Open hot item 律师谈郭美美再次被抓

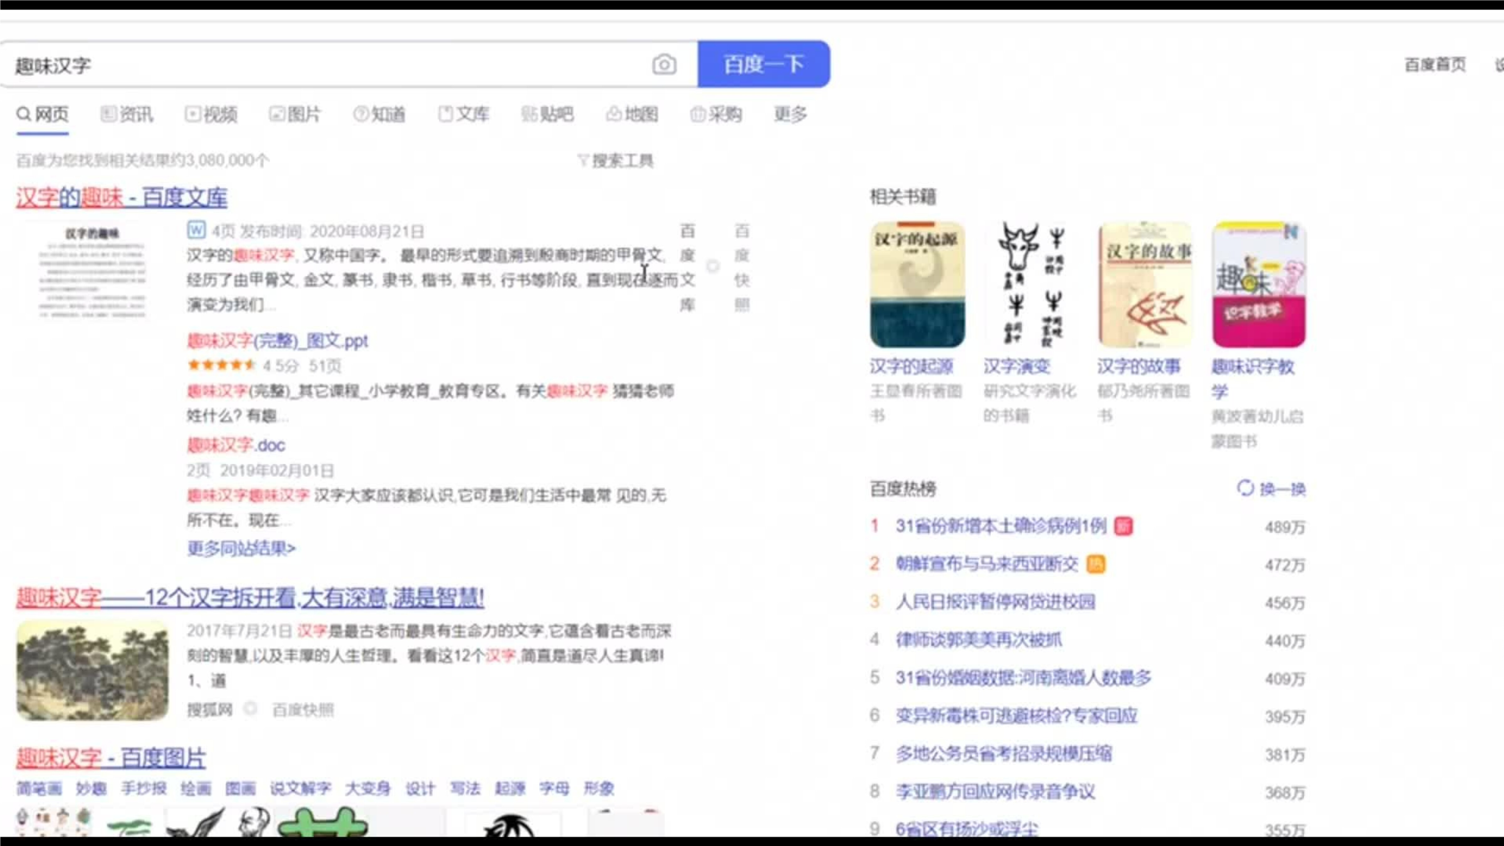979,640
